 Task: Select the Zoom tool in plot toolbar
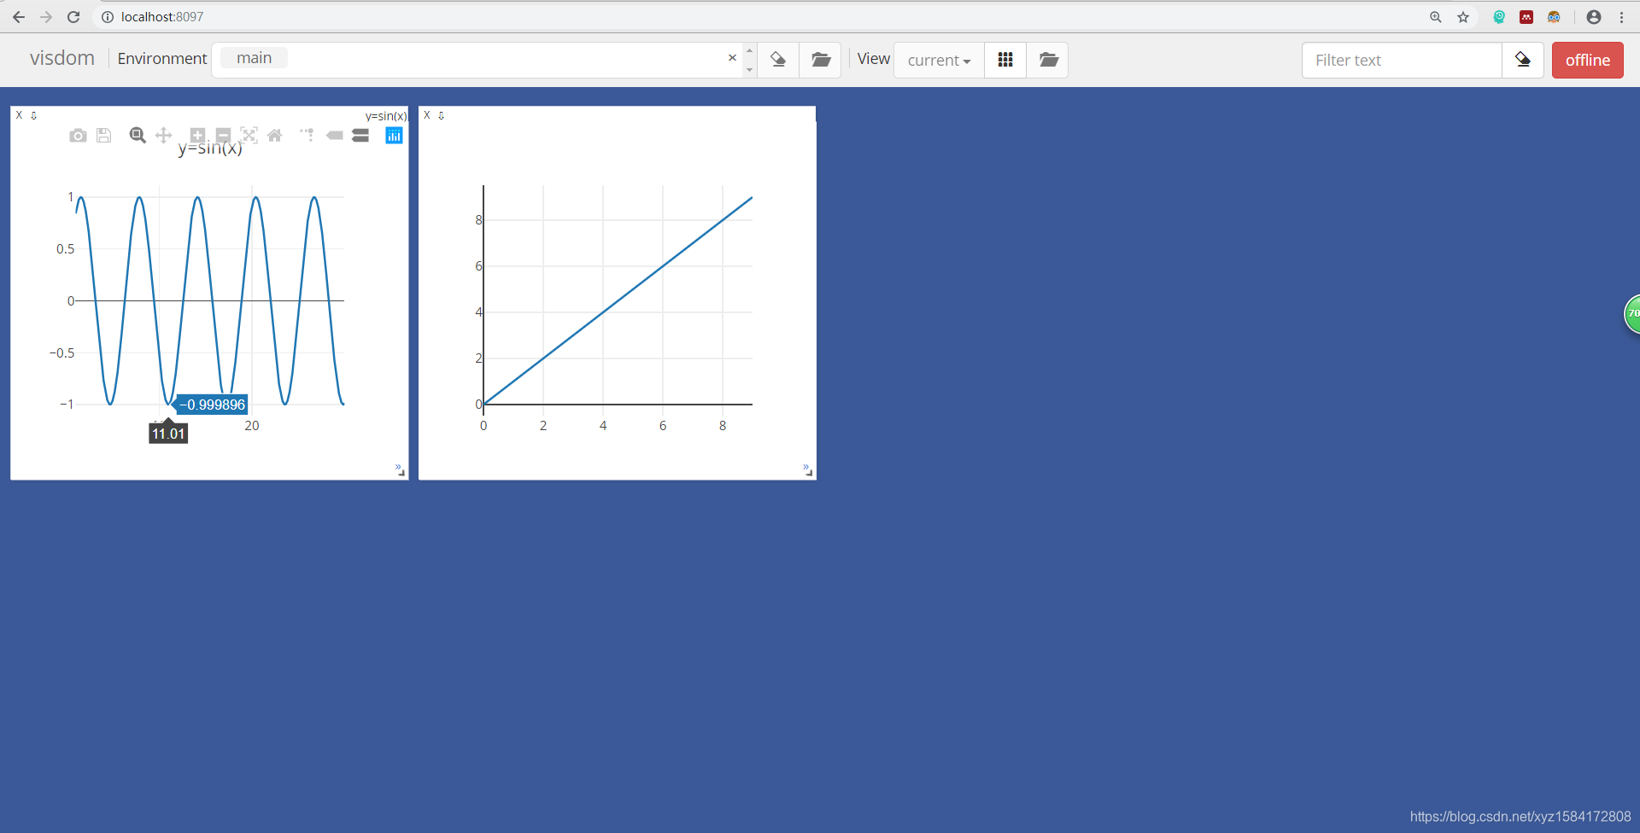[x=138, y=136]
